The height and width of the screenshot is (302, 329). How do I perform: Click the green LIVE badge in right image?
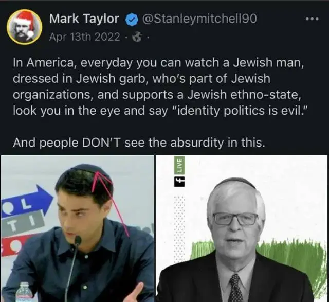point(179,165)
